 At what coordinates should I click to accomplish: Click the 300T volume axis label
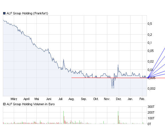pyautogui.click(x=151, y=107)
